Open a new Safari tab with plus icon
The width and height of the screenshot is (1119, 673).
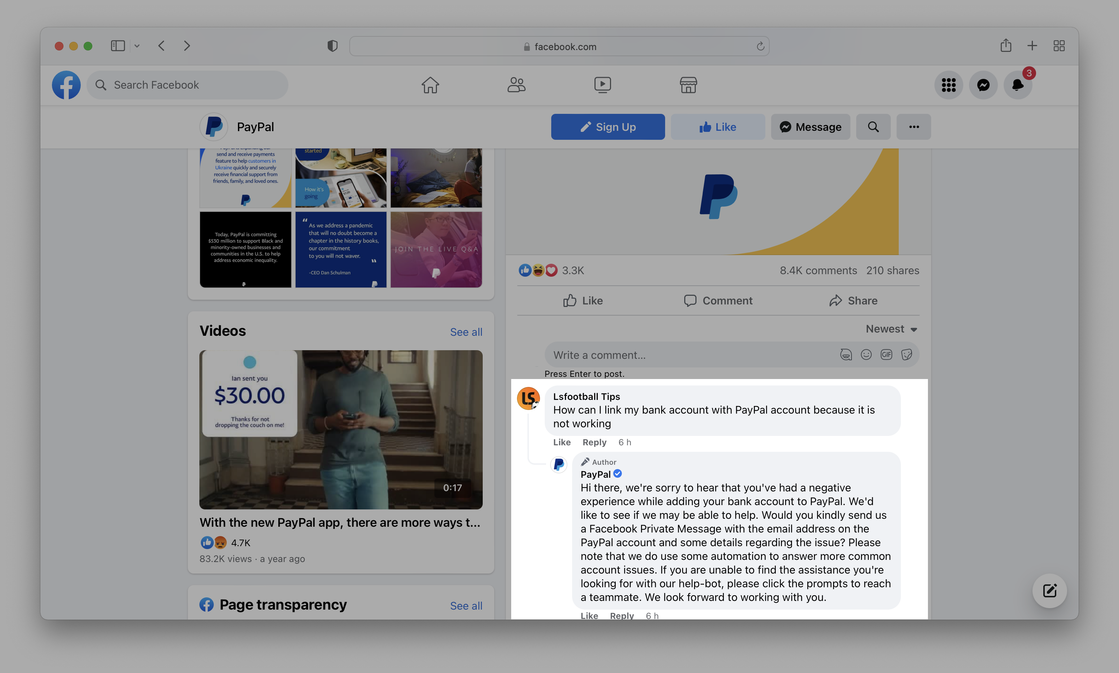1032,46
